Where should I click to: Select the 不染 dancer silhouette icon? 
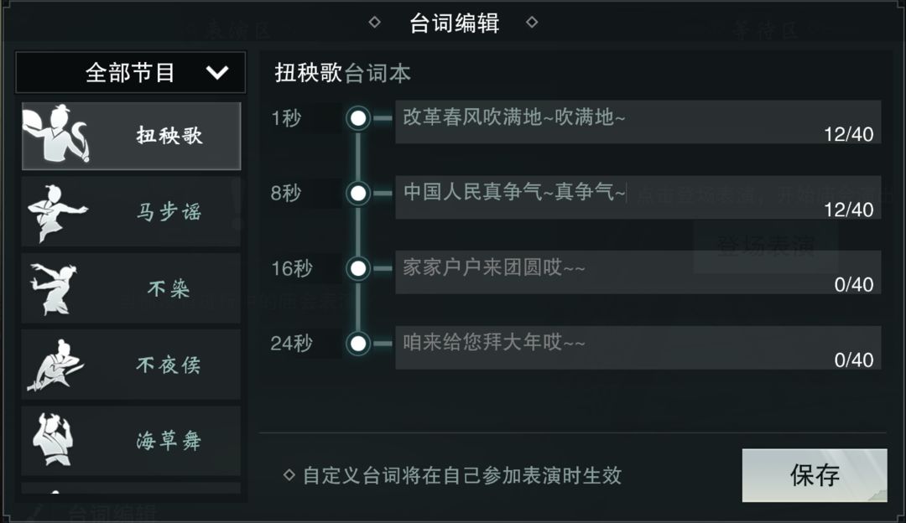click(55, 288)
